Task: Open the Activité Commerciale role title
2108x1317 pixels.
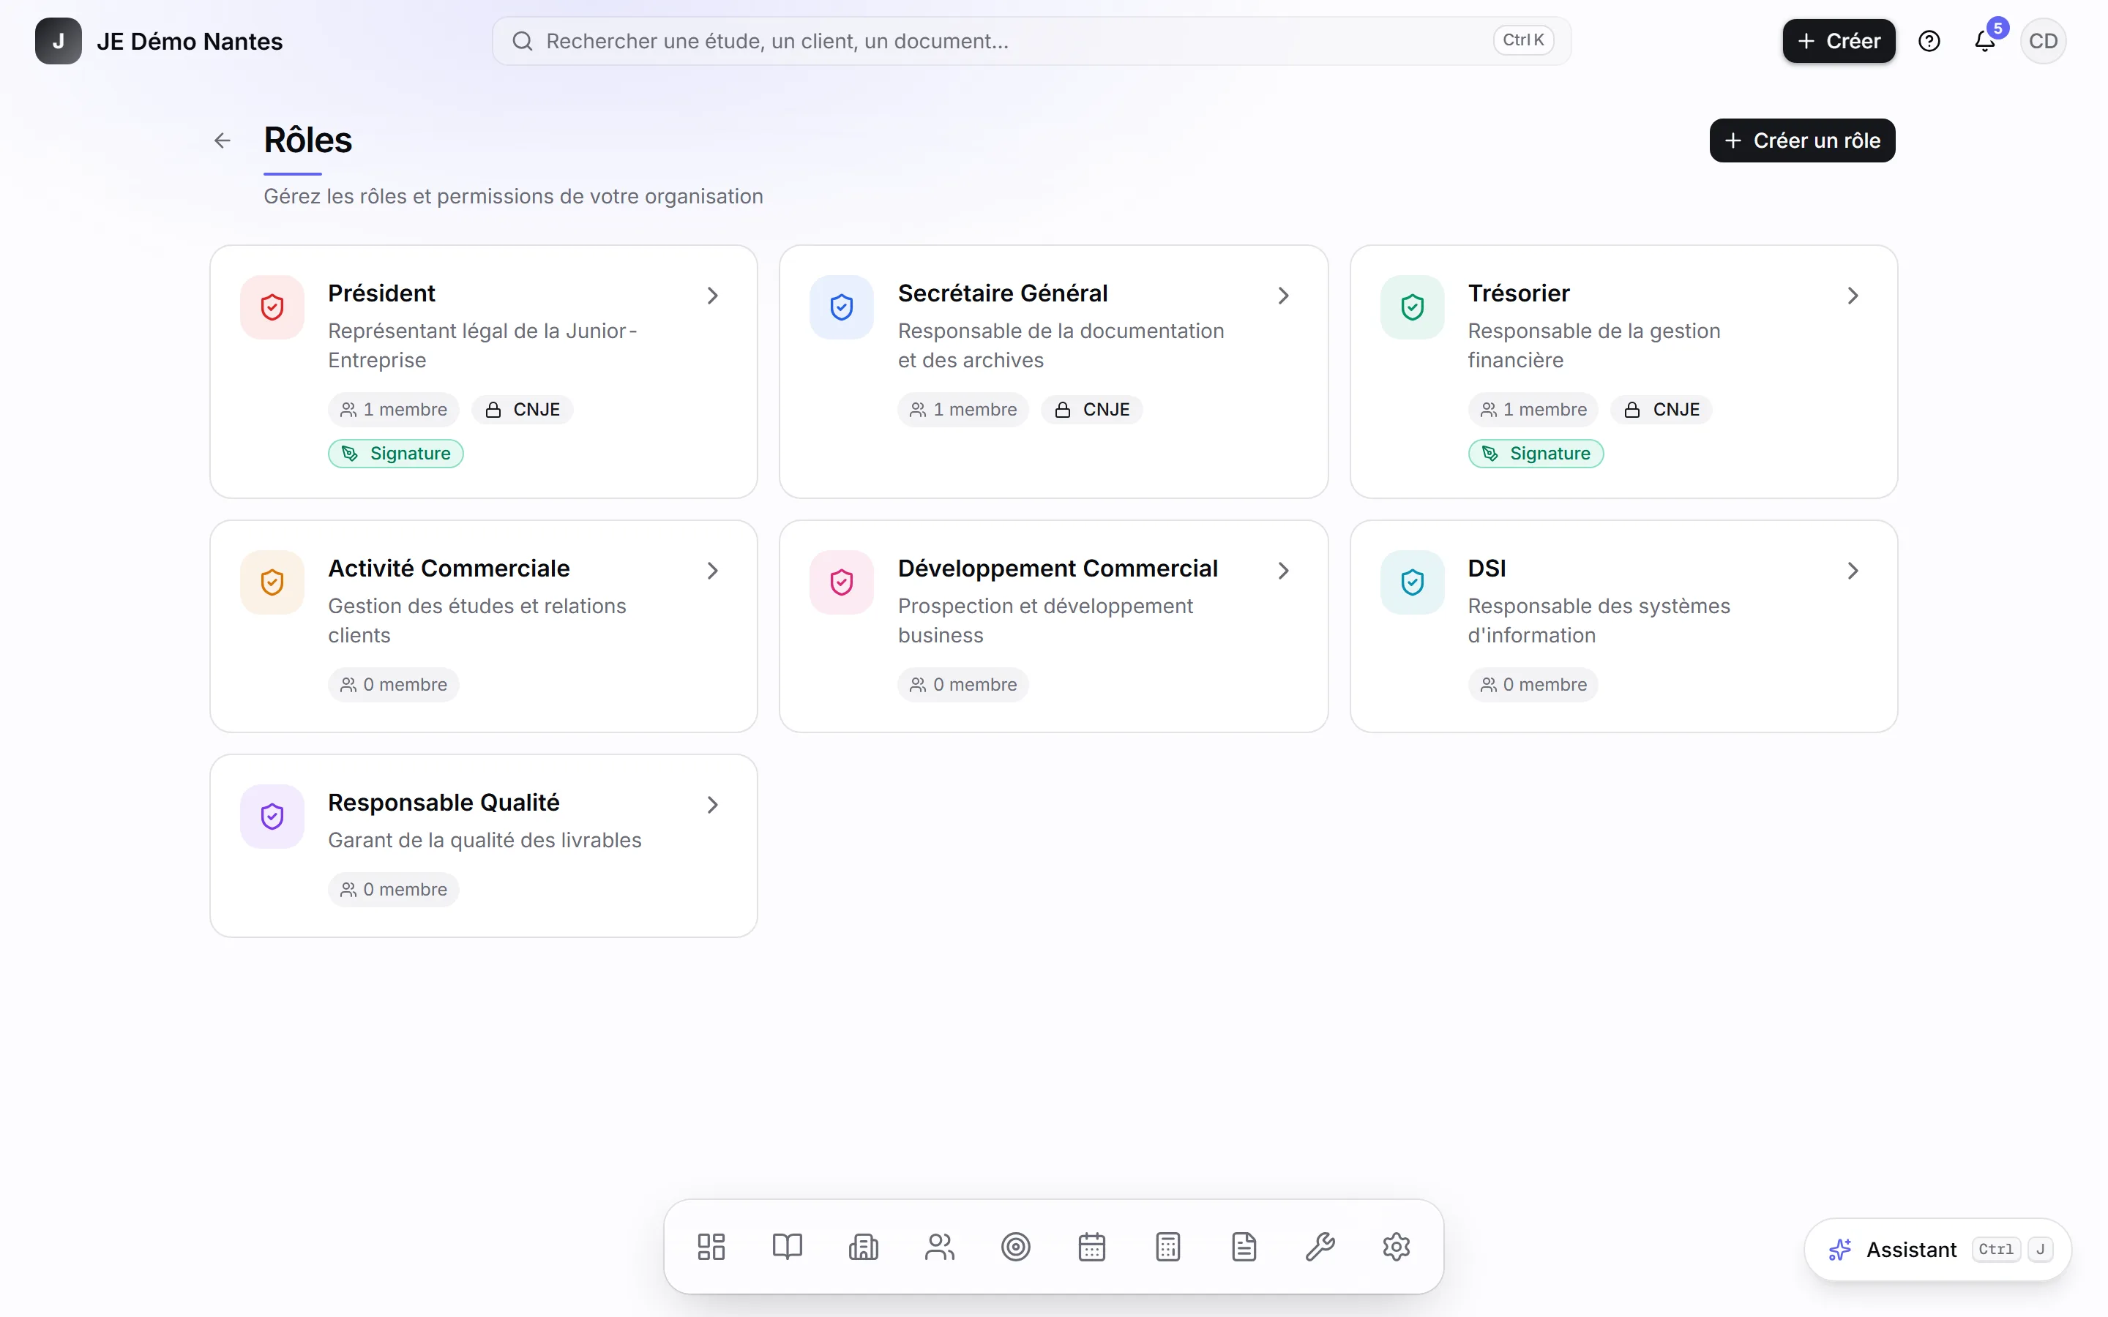Action: click(x=449, y=569)
